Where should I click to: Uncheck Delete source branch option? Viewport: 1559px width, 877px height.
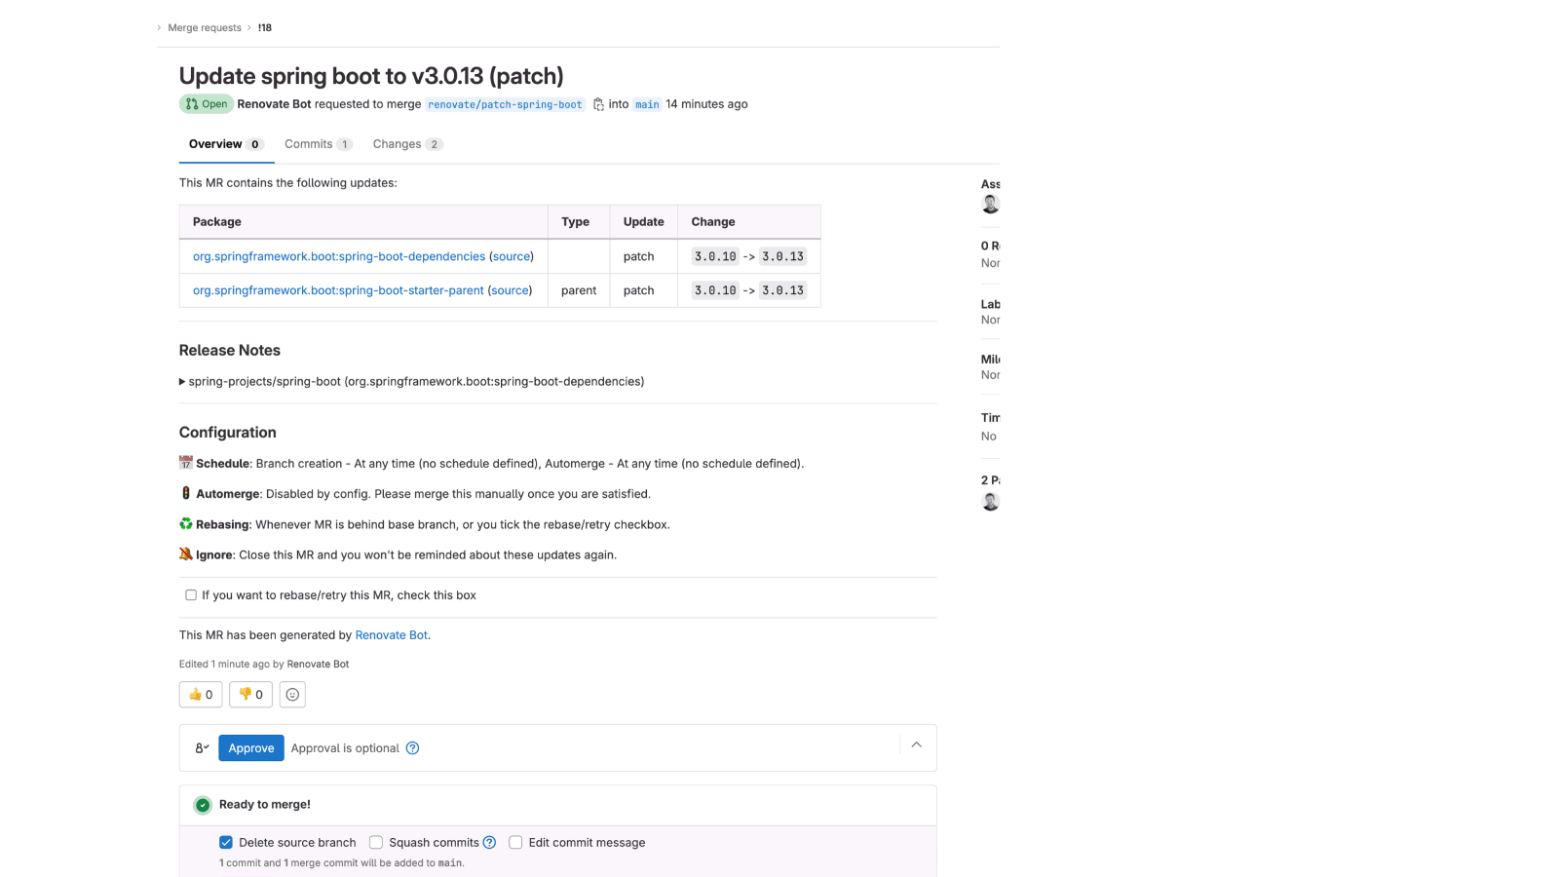(x=226, y=843)
